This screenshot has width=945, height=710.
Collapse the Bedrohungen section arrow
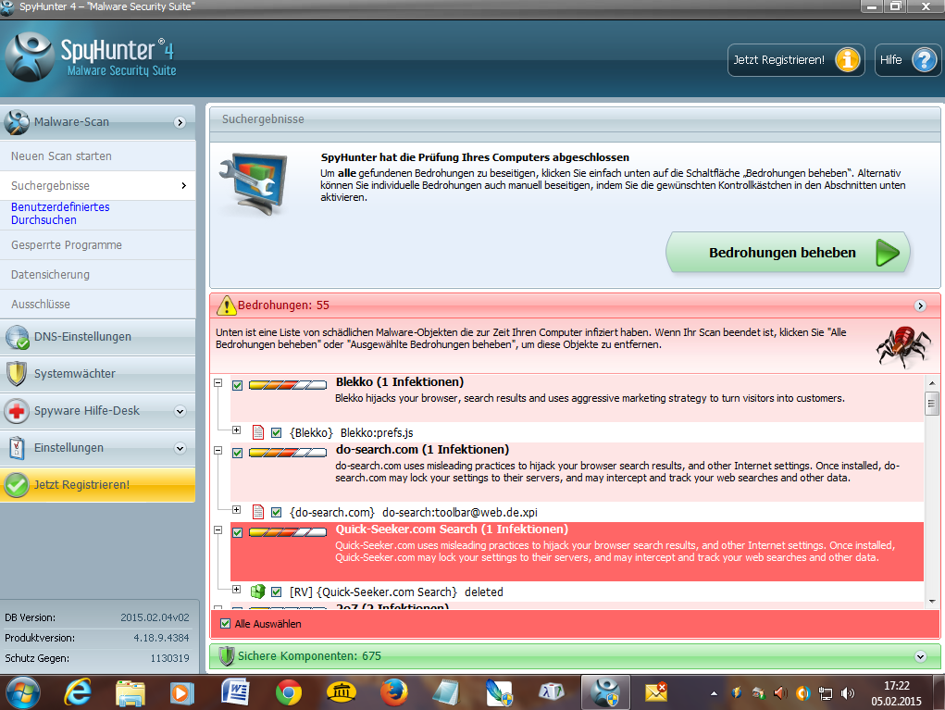click(920, 305)
